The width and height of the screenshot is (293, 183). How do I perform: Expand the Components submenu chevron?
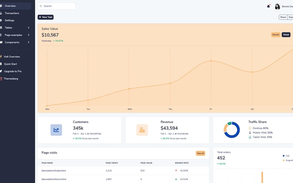pos(29,42)
